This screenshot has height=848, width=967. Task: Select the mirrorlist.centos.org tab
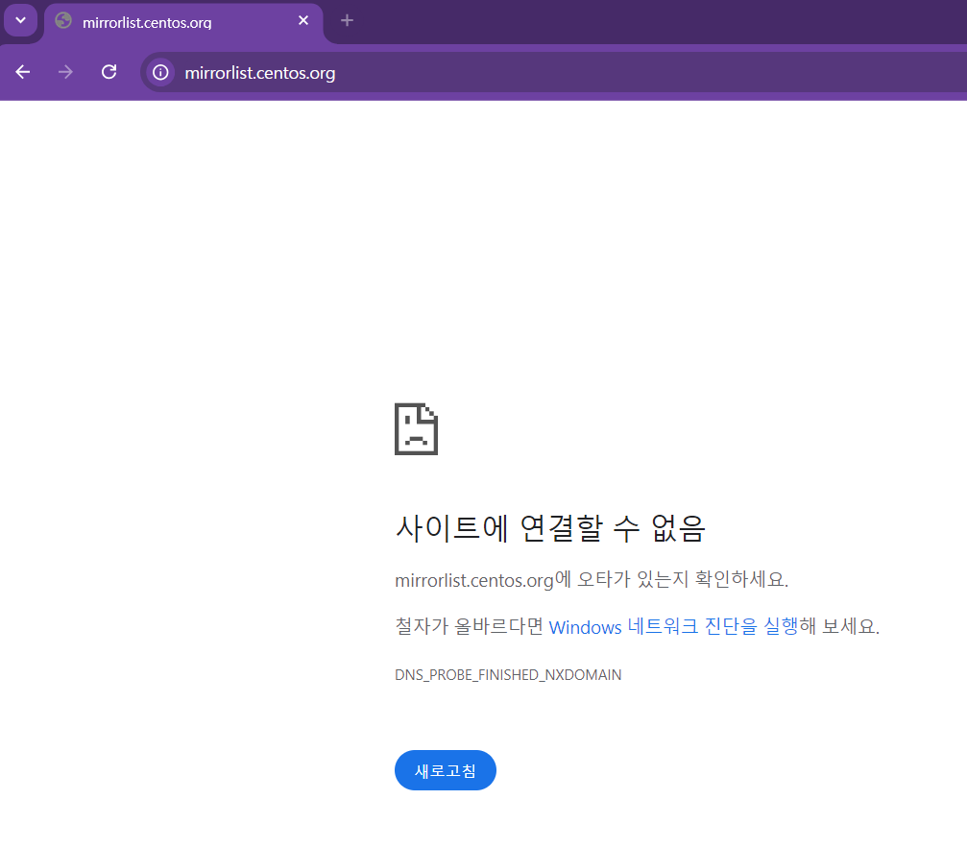coord(183,22)
